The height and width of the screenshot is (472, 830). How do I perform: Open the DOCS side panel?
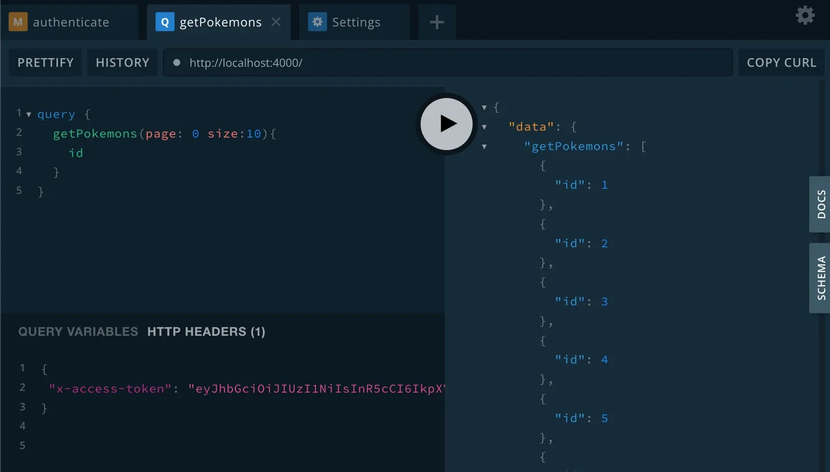820,204
